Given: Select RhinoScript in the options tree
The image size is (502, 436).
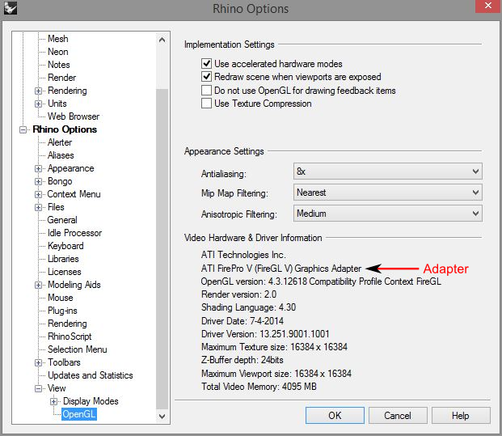Looking at the screenshot, I should [x=70, y=337].
